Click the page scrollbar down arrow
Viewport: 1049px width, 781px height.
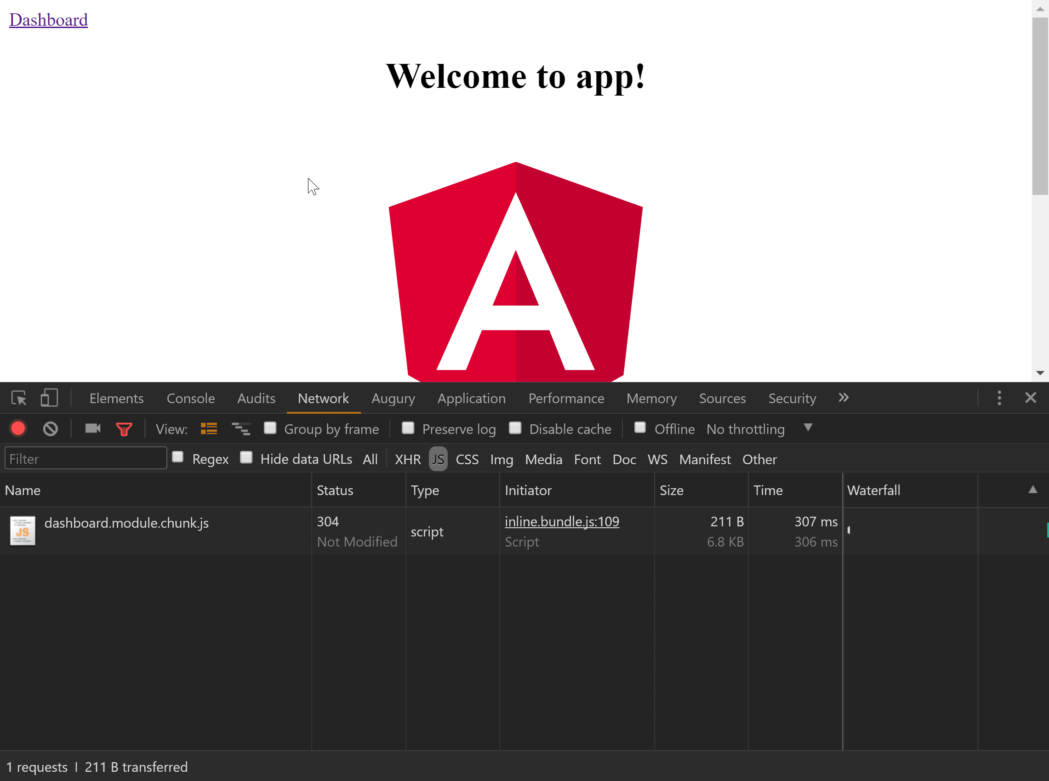[1040, 373]
